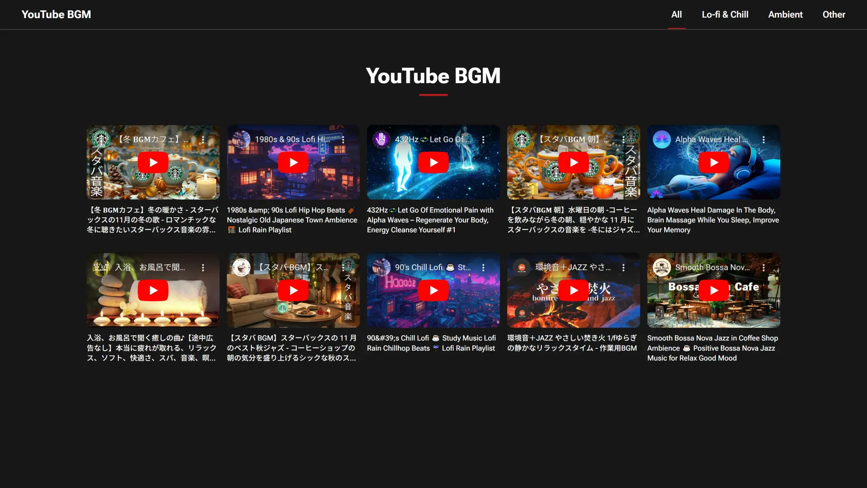This screenshot has height=488, width=867.
Task: Click Starbucks channel avatar on スタバBGM 朝 video
Action: pyautogui.click(x=522, y=140)
